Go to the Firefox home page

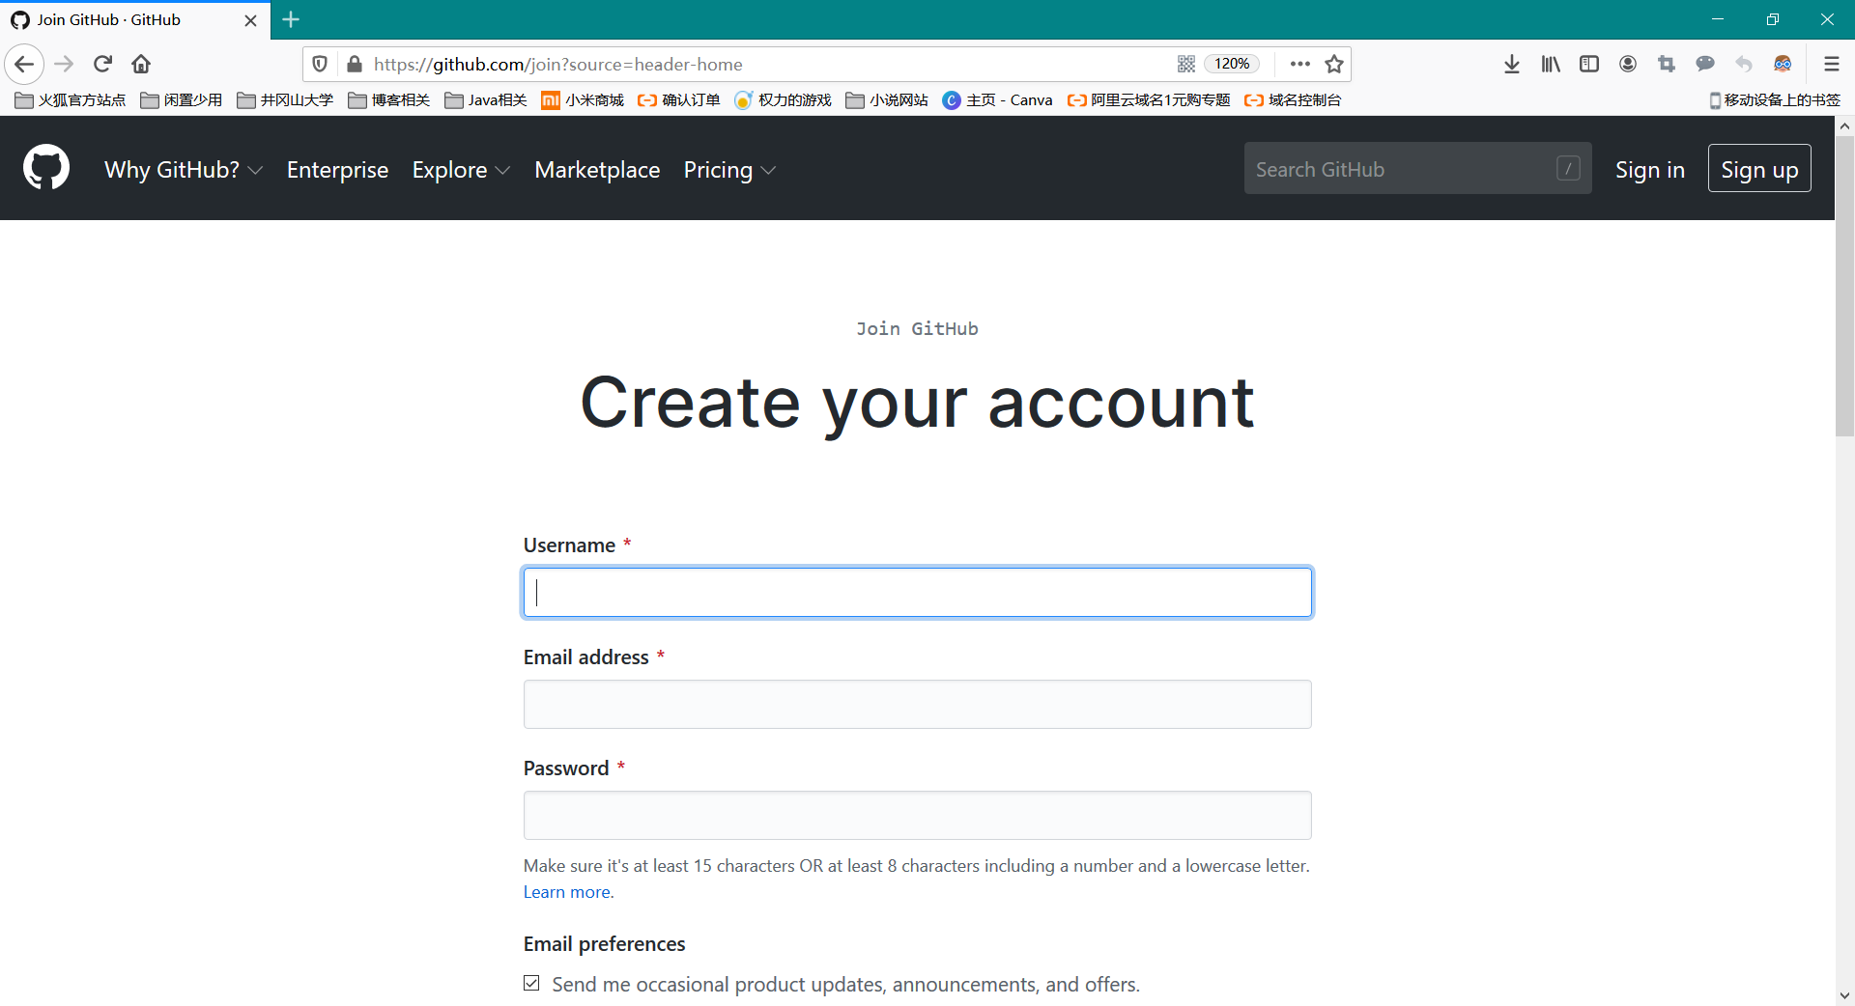[x=141, y=64]
